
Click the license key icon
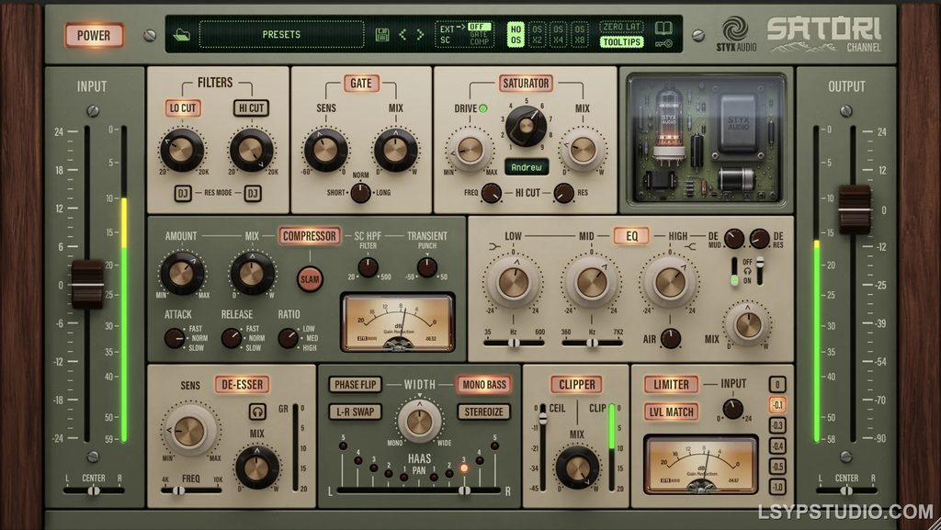point(664,43)
